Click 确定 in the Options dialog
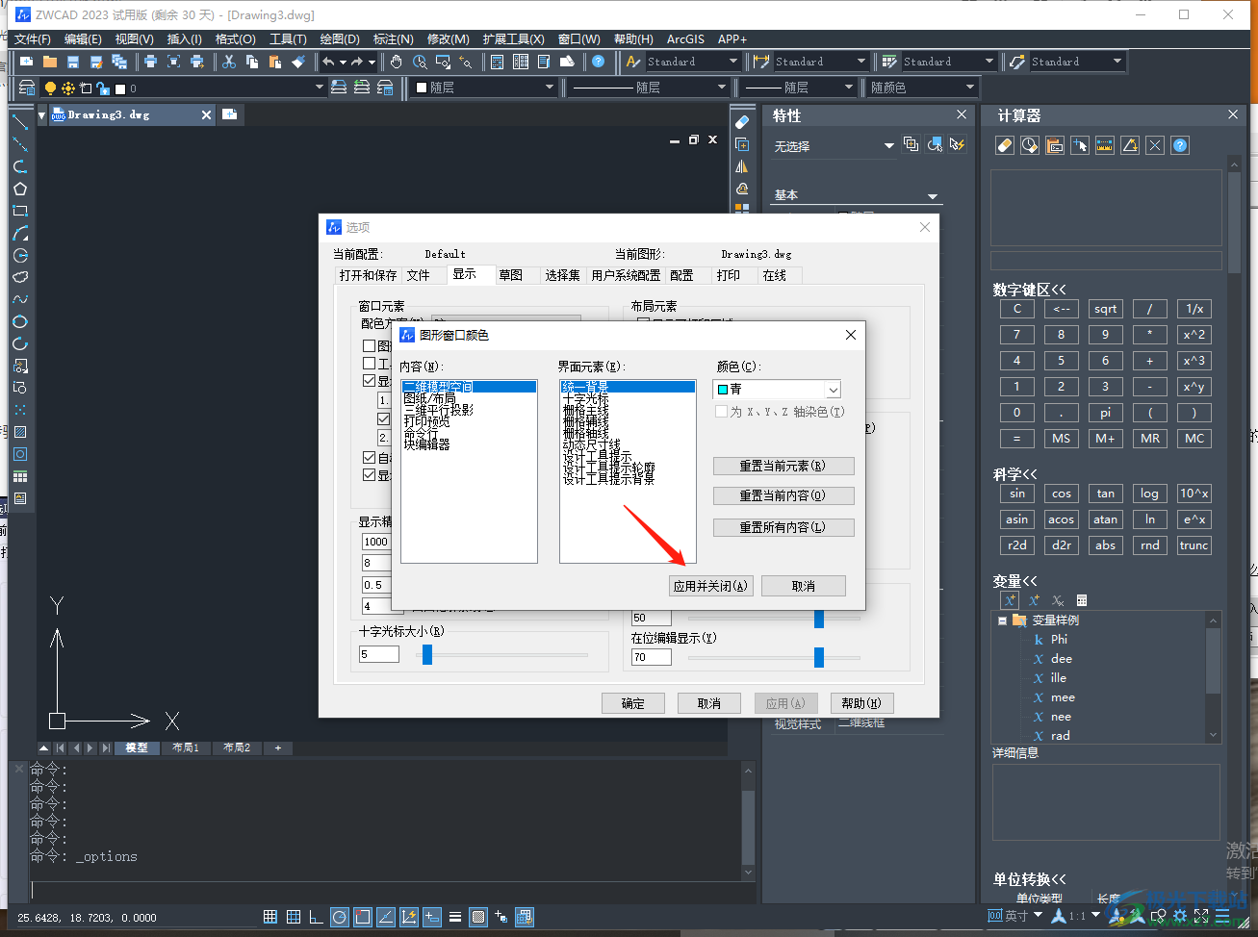 (633, 703)
